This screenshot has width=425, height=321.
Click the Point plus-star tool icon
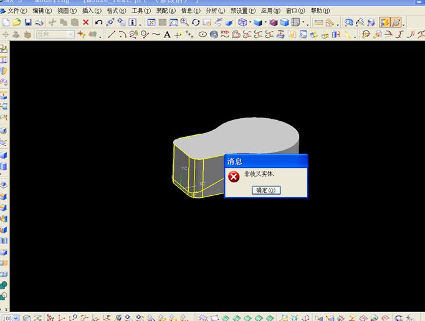click(178, 34)
